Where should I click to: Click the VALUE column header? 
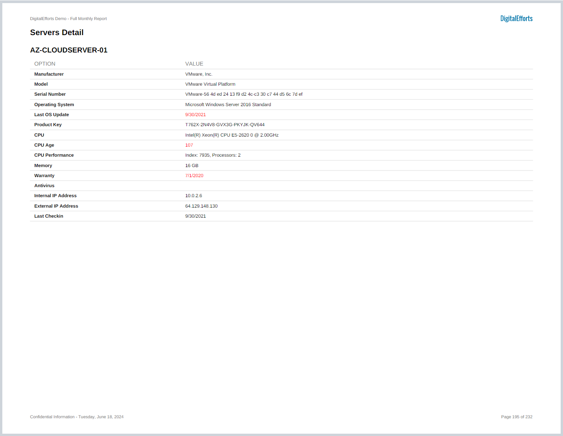point(194,64)
